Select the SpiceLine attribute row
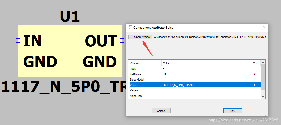Screen dimensions: 281x125 [195, 96]
